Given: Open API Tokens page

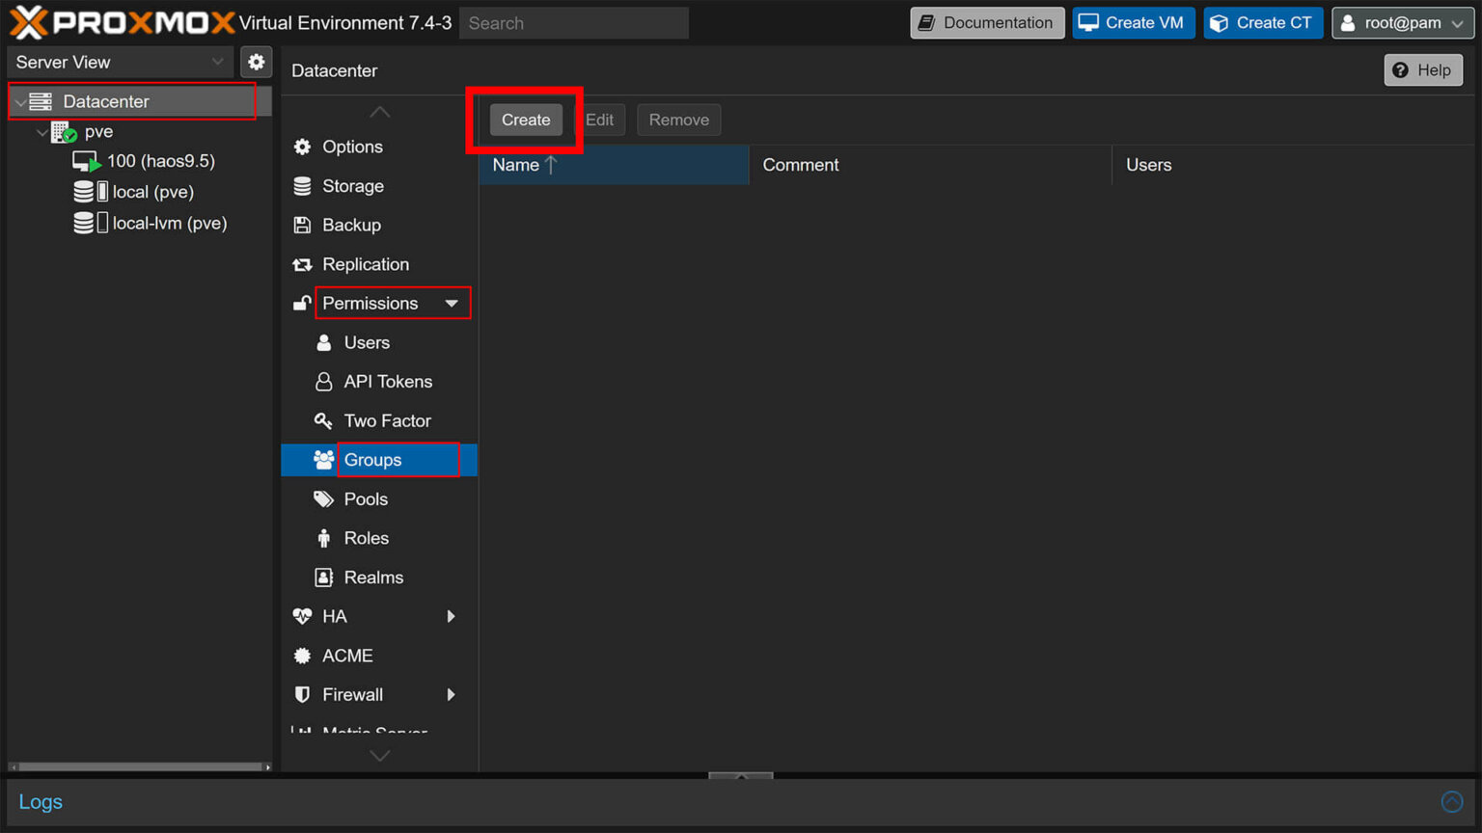Looking at the screenshot, I should click(x=388, y=382).
